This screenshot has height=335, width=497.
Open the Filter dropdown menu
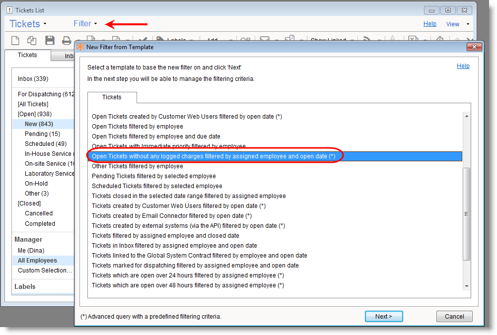[x=85, y=24]
